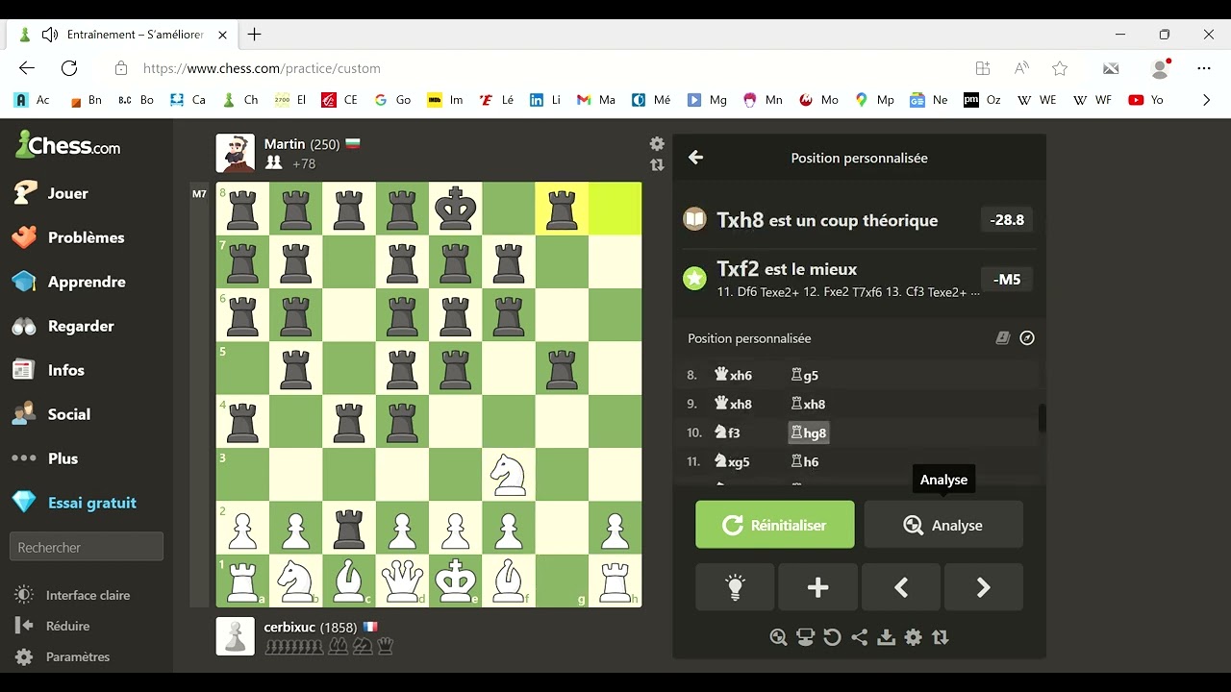
Task: Add page to favorites with the star
Action: pos(1060,68)
